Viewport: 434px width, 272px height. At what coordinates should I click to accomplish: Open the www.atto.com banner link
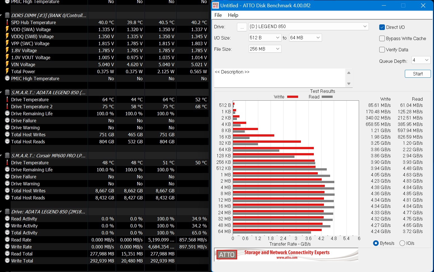coord(287,258)
